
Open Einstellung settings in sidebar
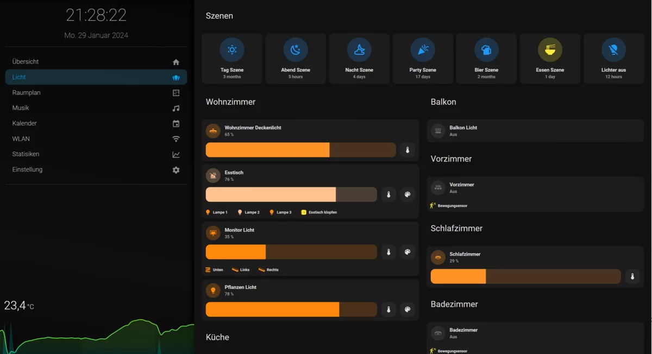[96, 170]
